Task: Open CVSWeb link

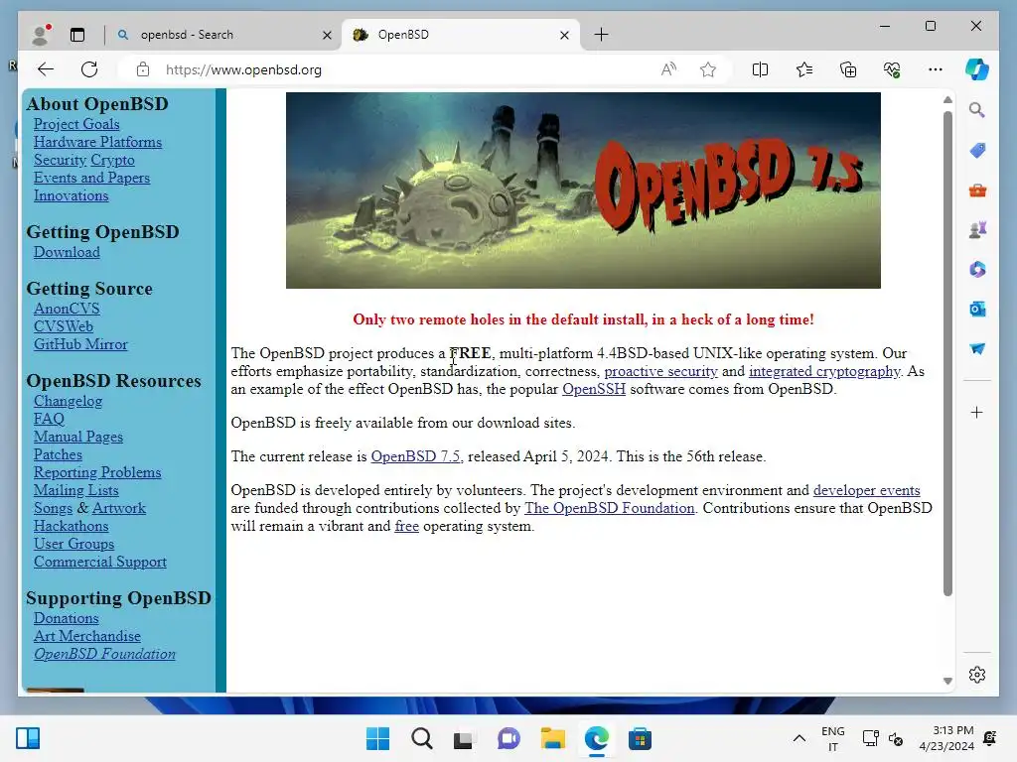Action: point(64,326)
